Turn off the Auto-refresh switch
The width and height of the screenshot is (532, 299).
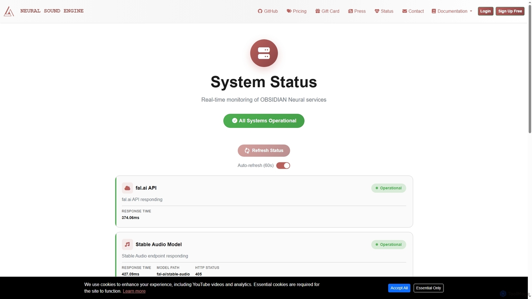[x=283, y=166]
